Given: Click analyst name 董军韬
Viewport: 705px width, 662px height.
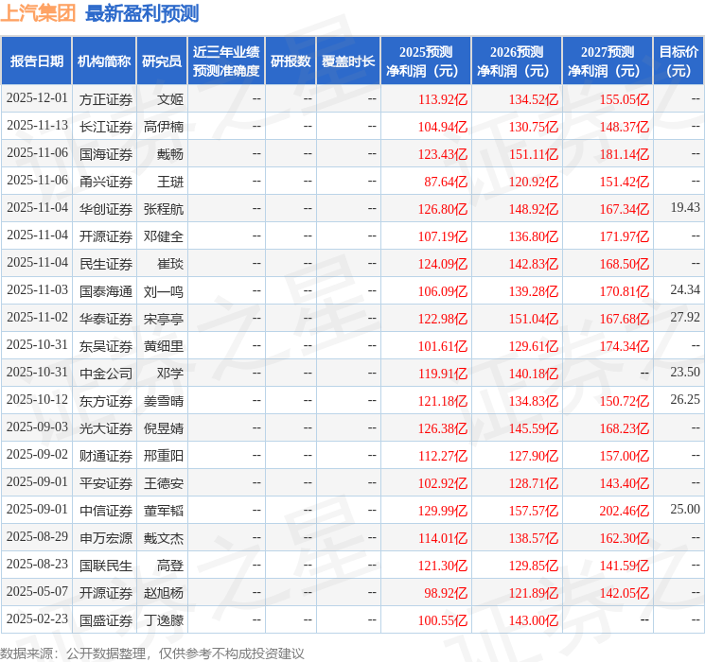Looking at the screenshot, I should (164, 511).
